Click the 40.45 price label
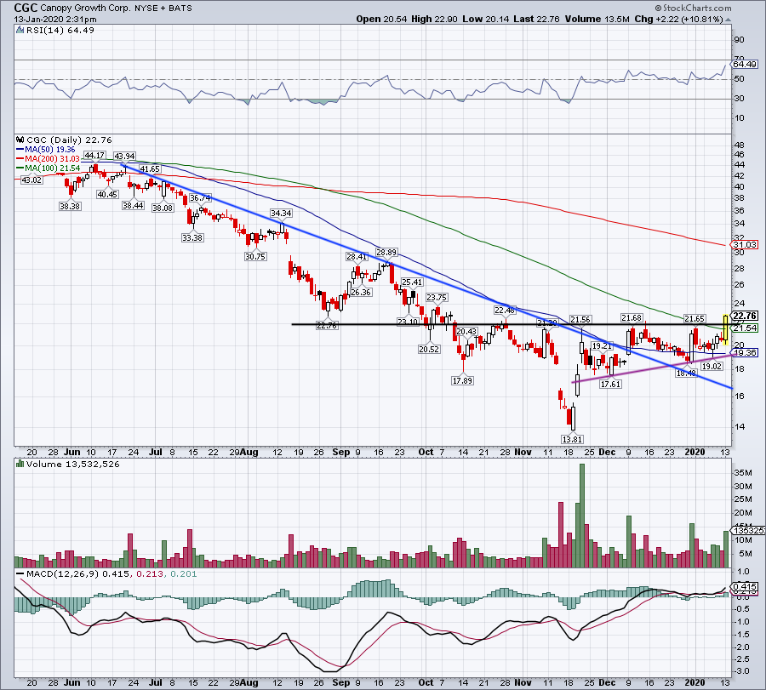This screenshot has height=690, width=766. point(107,194)
